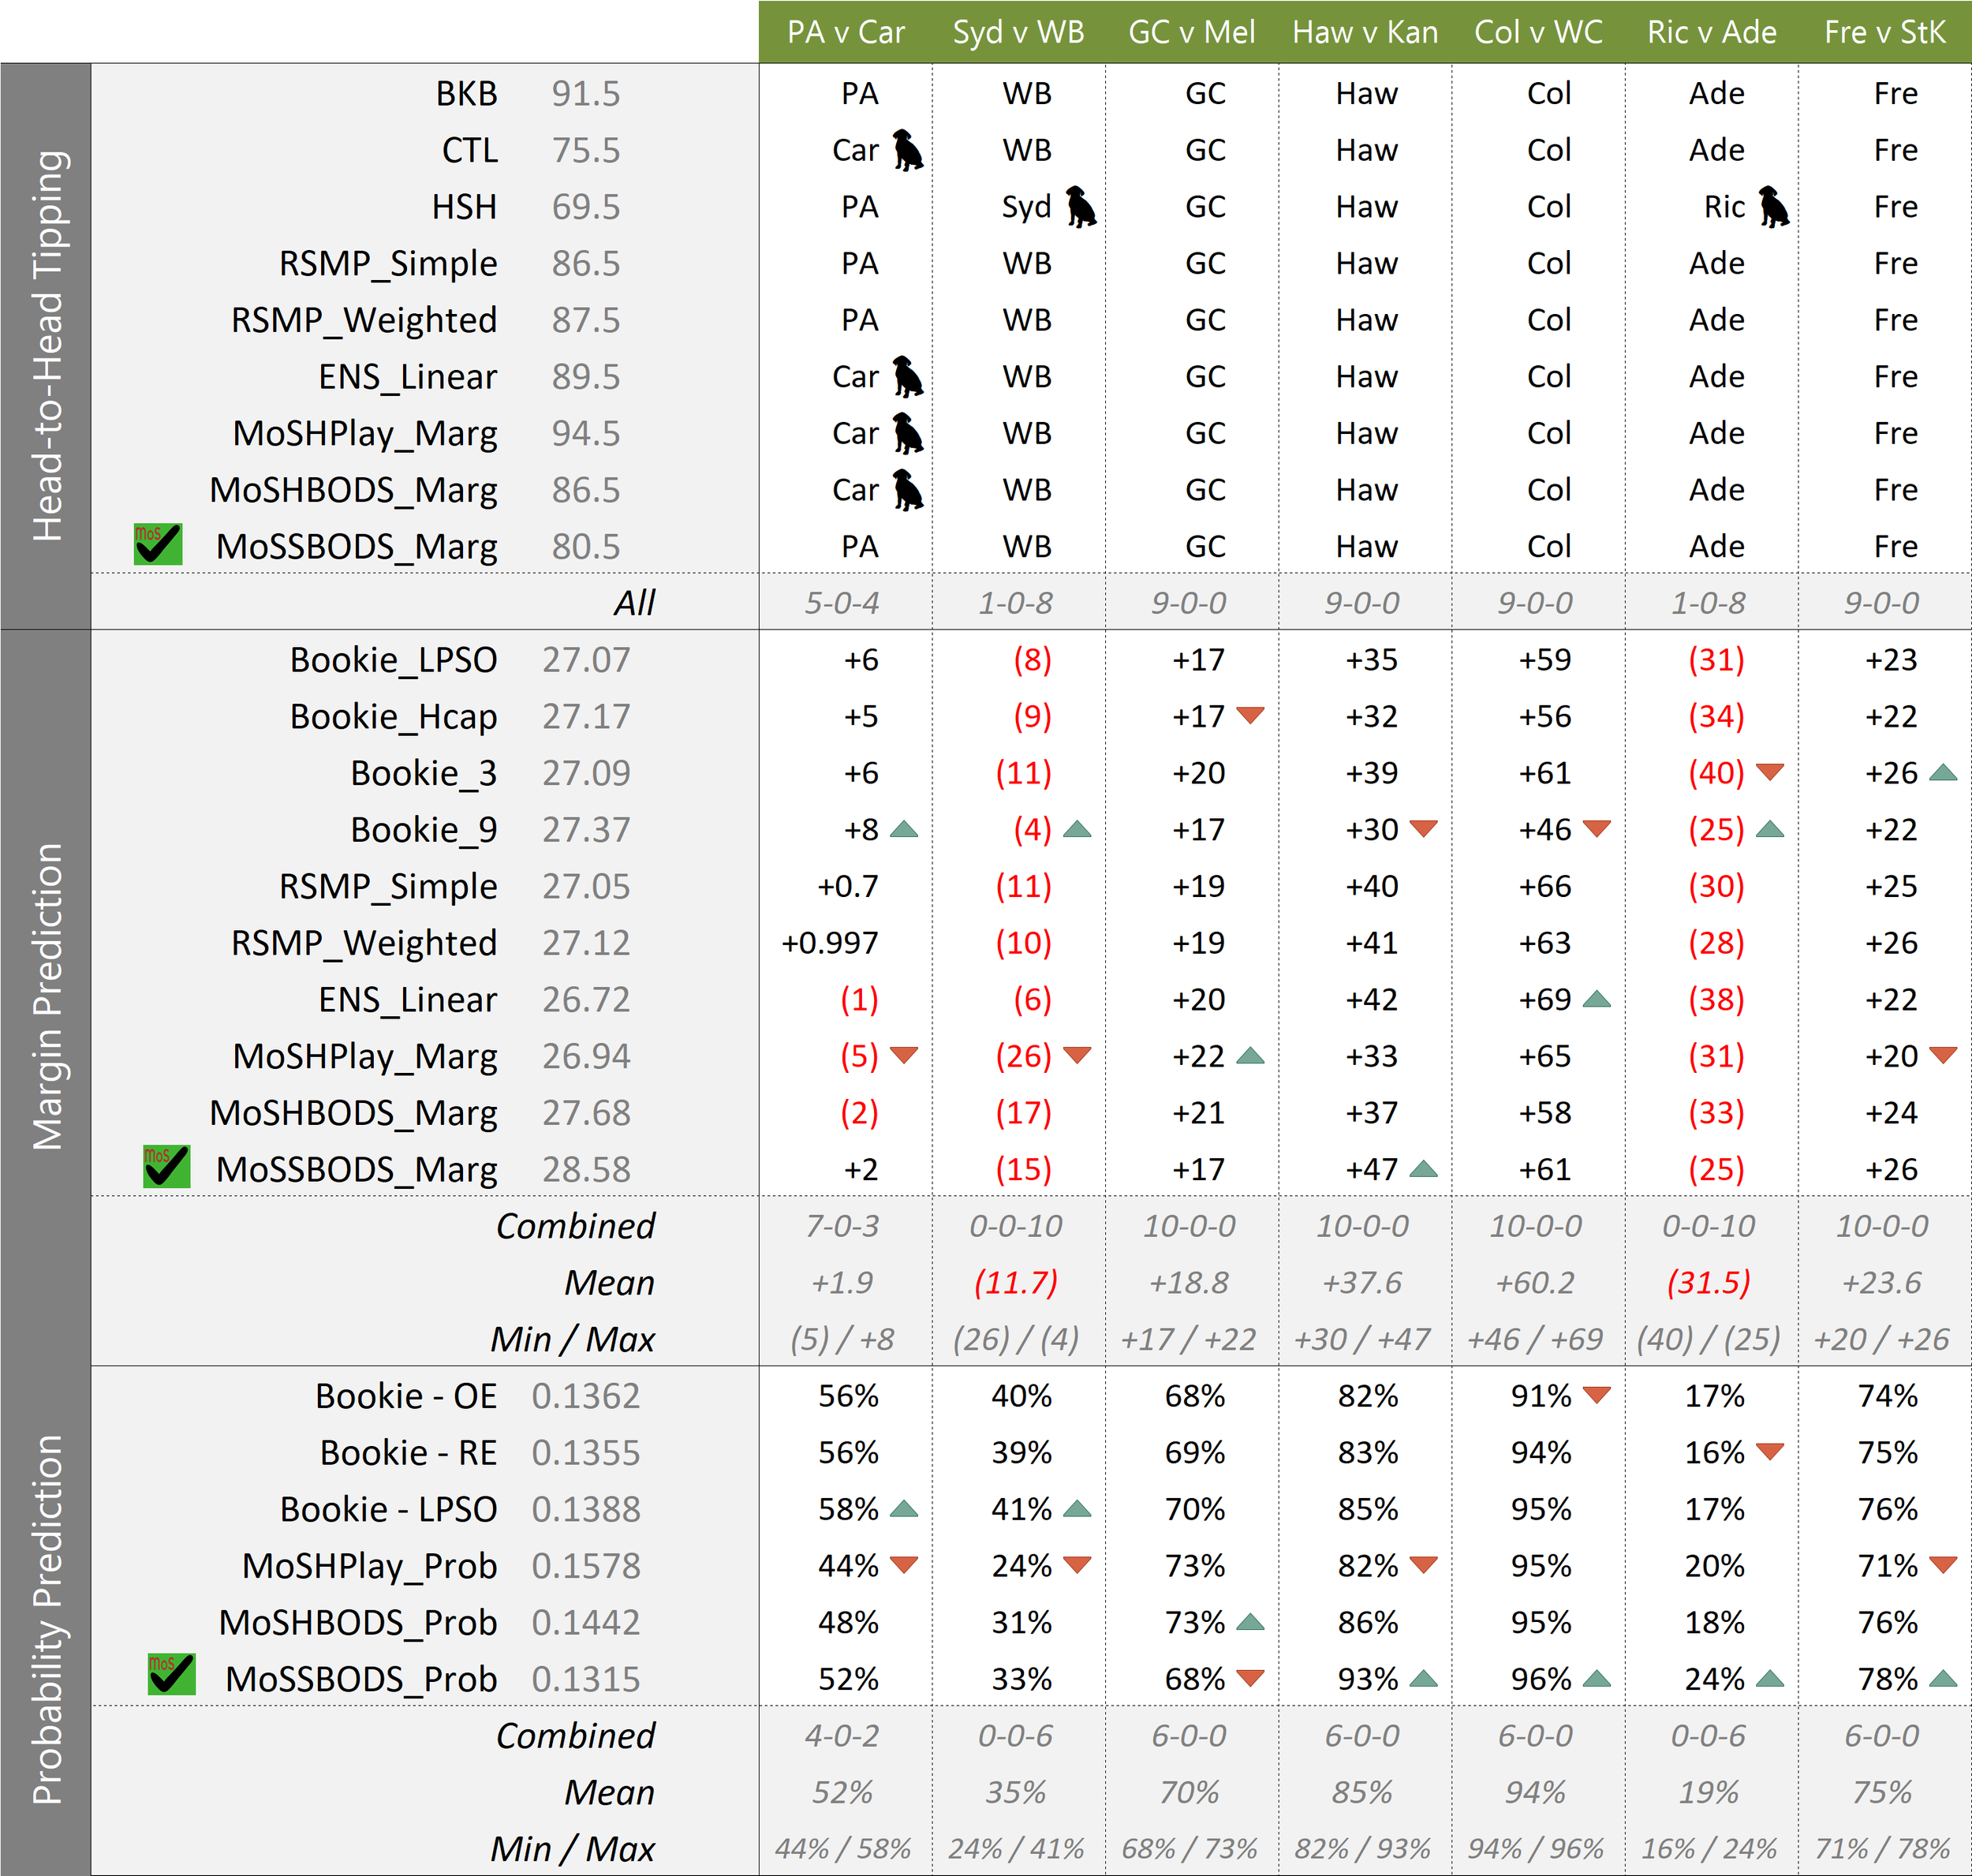Click the dog icon beside CTL's Car tip

(x=907, y=150)
